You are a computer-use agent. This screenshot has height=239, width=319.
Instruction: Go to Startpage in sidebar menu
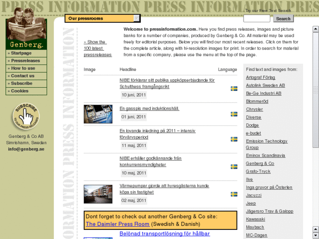click(x=26, y=54)
